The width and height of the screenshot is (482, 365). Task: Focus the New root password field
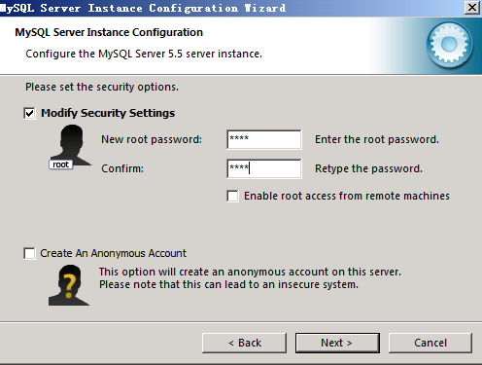pos(264,139)
